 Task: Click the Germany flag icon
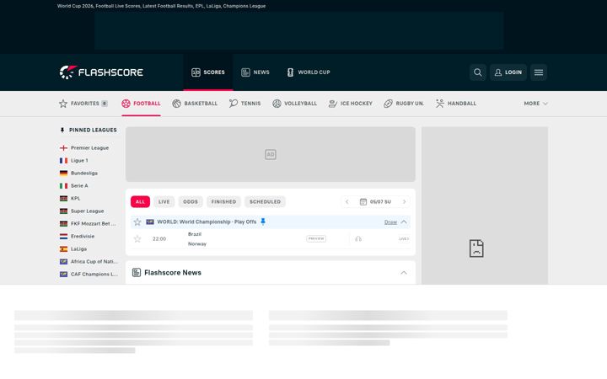(x=63, y=173)
